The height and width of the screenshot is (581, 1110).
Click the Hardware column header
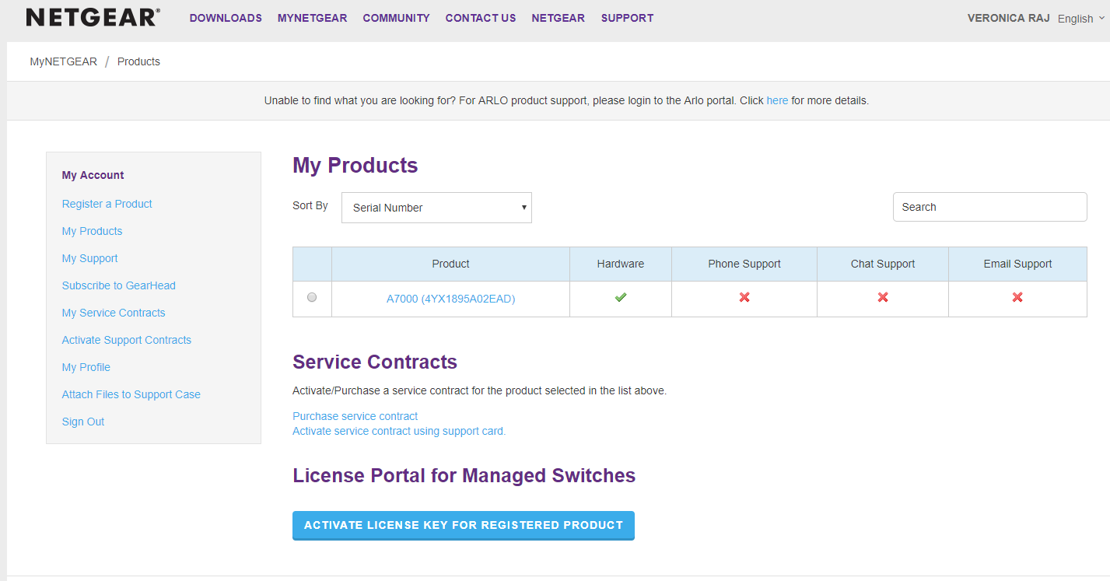620,264
